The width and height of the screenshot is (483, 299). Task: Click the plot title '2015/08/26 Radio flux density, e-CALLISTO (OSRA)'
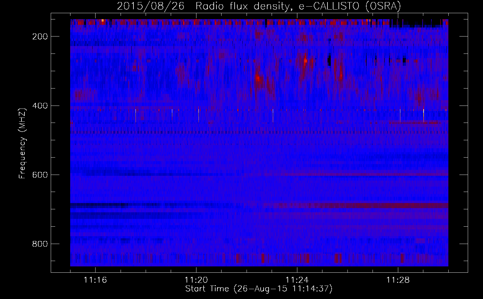pos(259,6)
